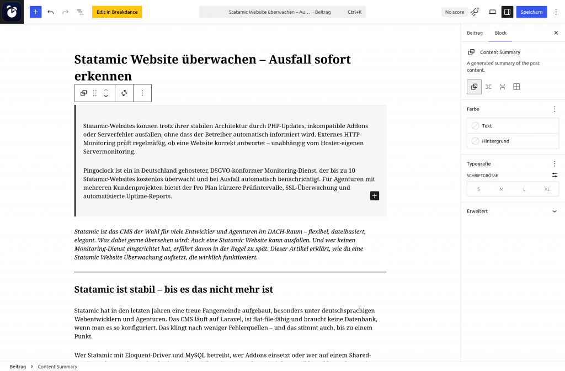
Task: Click the 'A generated summary of the post content' description
Action: click(503, 66)
